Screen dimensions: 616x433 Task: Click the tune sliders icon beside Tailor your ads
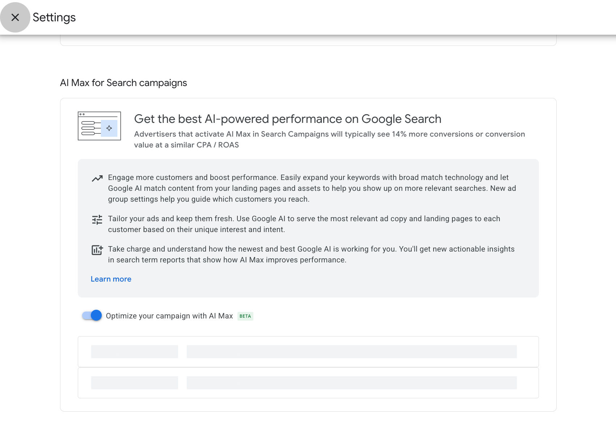pos(97,219)
